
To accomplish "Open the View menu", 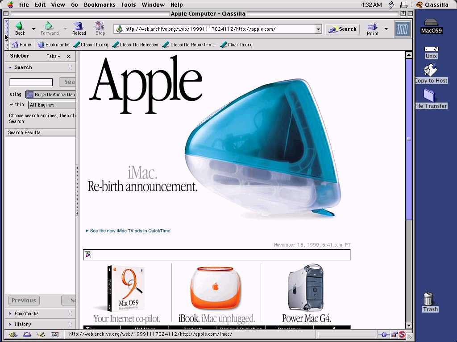I will (58, 4).
